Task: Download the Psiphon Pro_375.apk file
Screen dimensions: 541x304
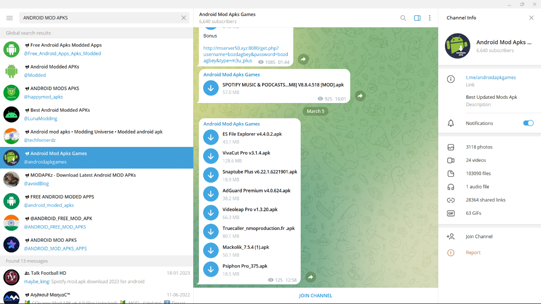Action: point(211,269)
